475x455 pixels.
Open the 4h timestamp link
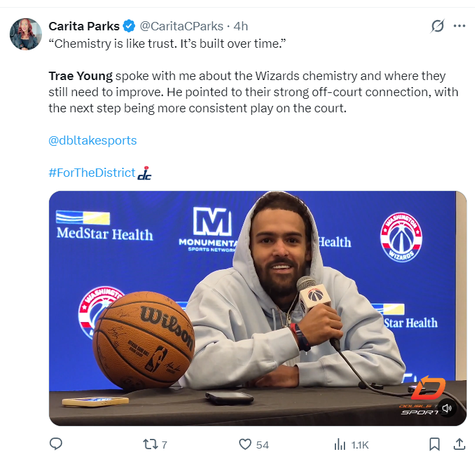click(x=241, y=26)
